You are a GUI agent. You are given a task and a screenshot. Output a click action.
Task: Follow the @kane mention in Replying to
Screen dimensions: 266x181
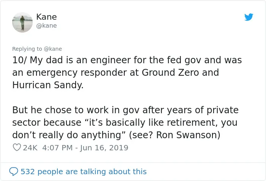click(x=53, y=49)
